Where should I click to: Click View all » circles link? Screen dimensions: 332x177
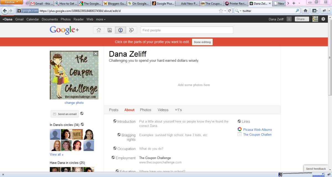coord(57,154)
